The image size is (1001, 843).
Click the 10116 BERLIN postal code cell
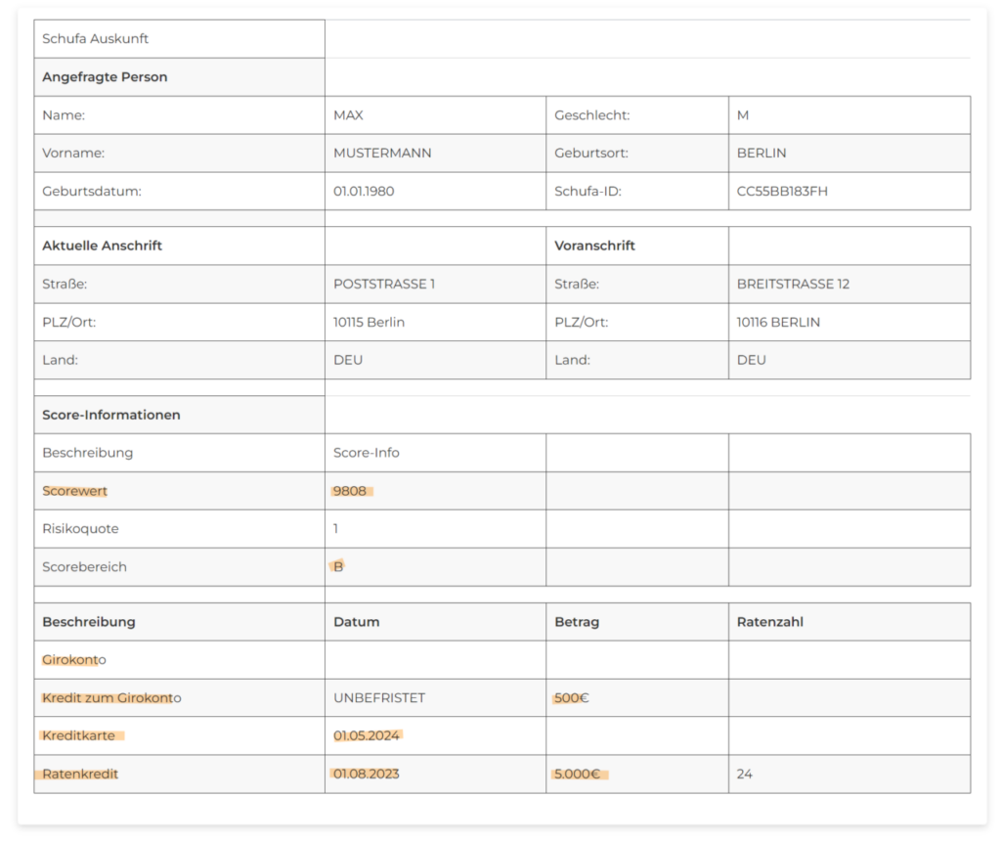click(x=778, y=323)
